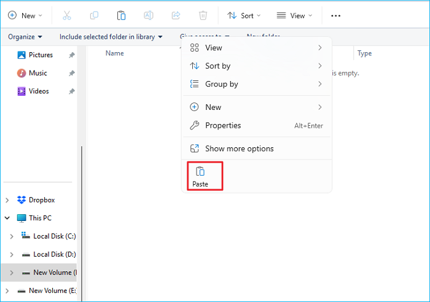Open the Sort dropdown in toolbar

tap(244, 15)
